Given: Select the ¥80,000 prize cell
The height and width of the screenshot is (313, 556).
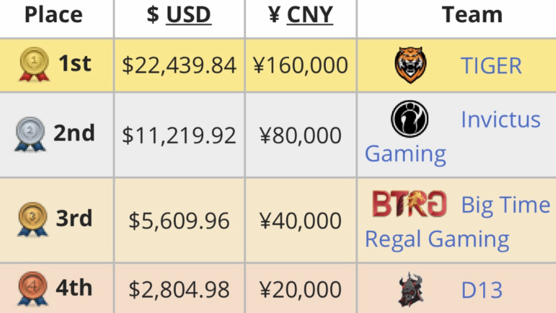Looking at the screenshot, I should pos(301,135).
